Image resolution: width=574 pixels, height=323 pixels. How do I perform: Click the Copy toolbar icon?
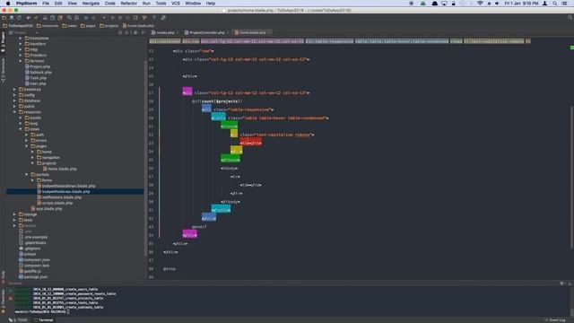tap(52, 18)
